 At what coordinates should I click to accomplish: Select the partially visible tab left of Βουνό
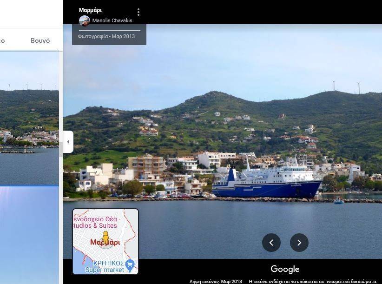pyautogui.click(x=2, y=40)
